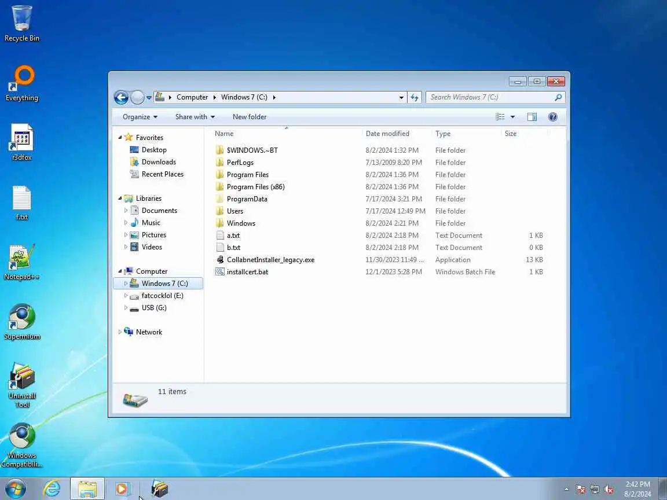
Task: Click Computer in the address breadcrumb
Action: (192, 97)
